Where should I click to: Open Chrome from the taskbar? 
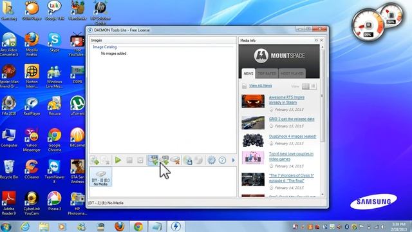click(x=138, y=226)
